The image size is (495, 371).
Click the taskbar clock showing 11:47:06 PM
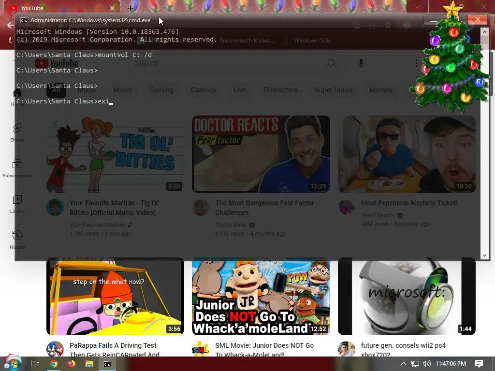pyautogui.click(x=451, y=364)
